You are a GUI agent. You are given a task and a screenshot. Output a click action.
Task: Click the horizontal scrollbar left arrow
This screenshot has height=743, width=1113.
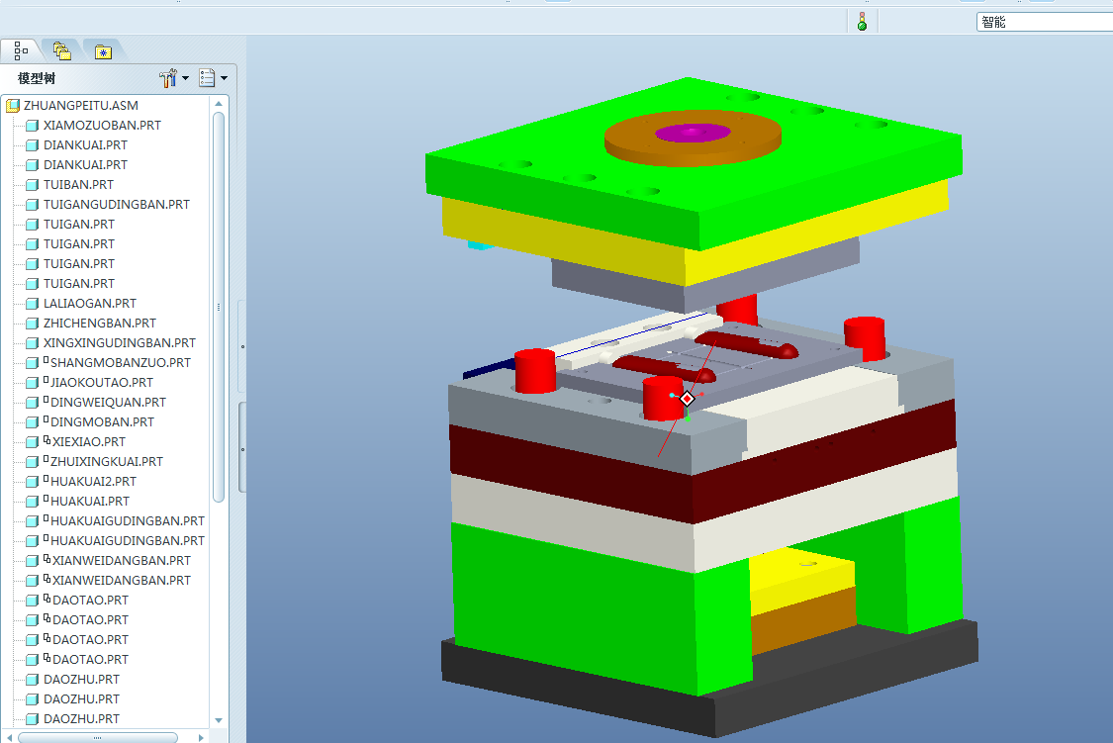[9, 737]
